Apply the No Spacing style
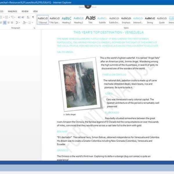Viewport: 174px width, 174px height. [55, 20]
